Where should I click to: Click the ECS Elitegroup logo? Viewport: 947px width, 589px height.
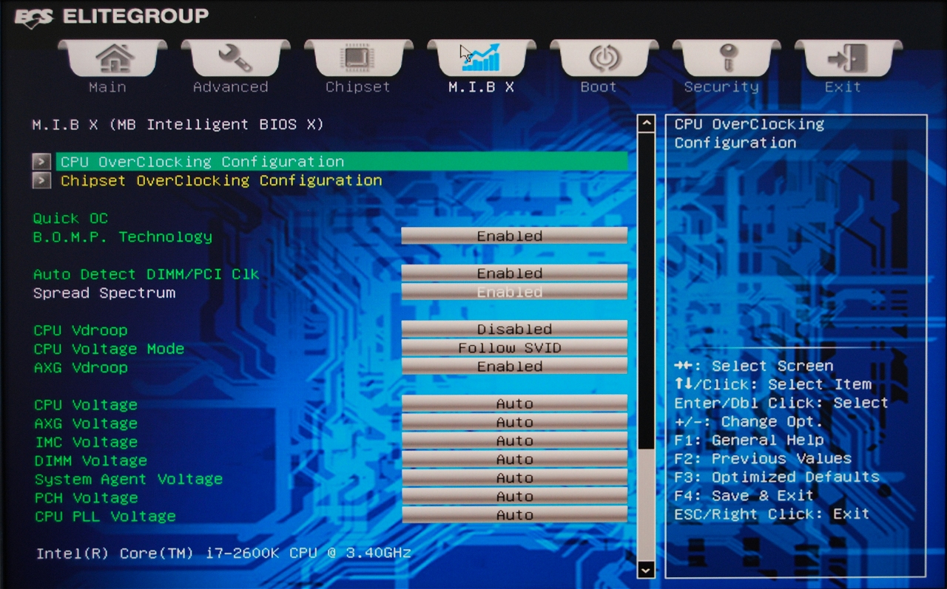111,17
